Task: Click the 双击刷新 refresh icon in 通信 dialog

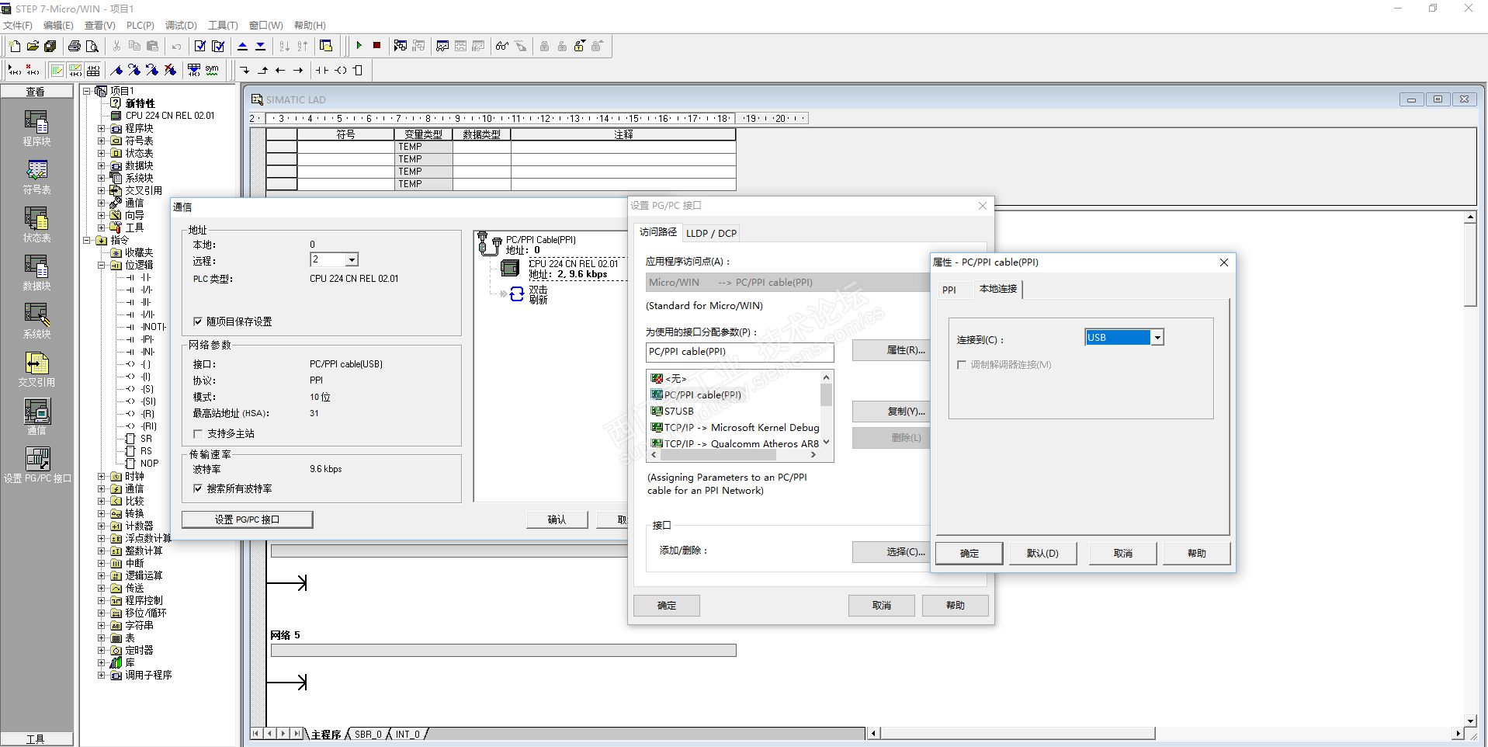Action: pos(517,294)
